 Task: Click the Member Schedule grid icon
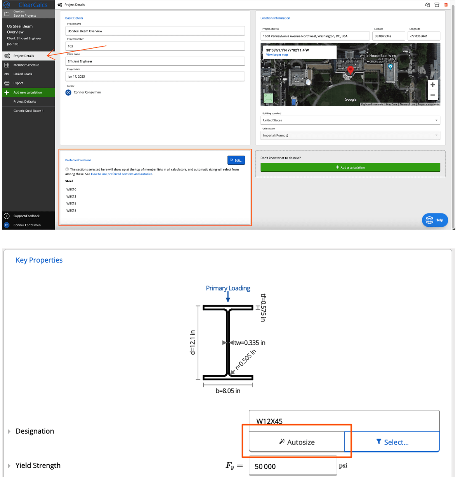7,65
